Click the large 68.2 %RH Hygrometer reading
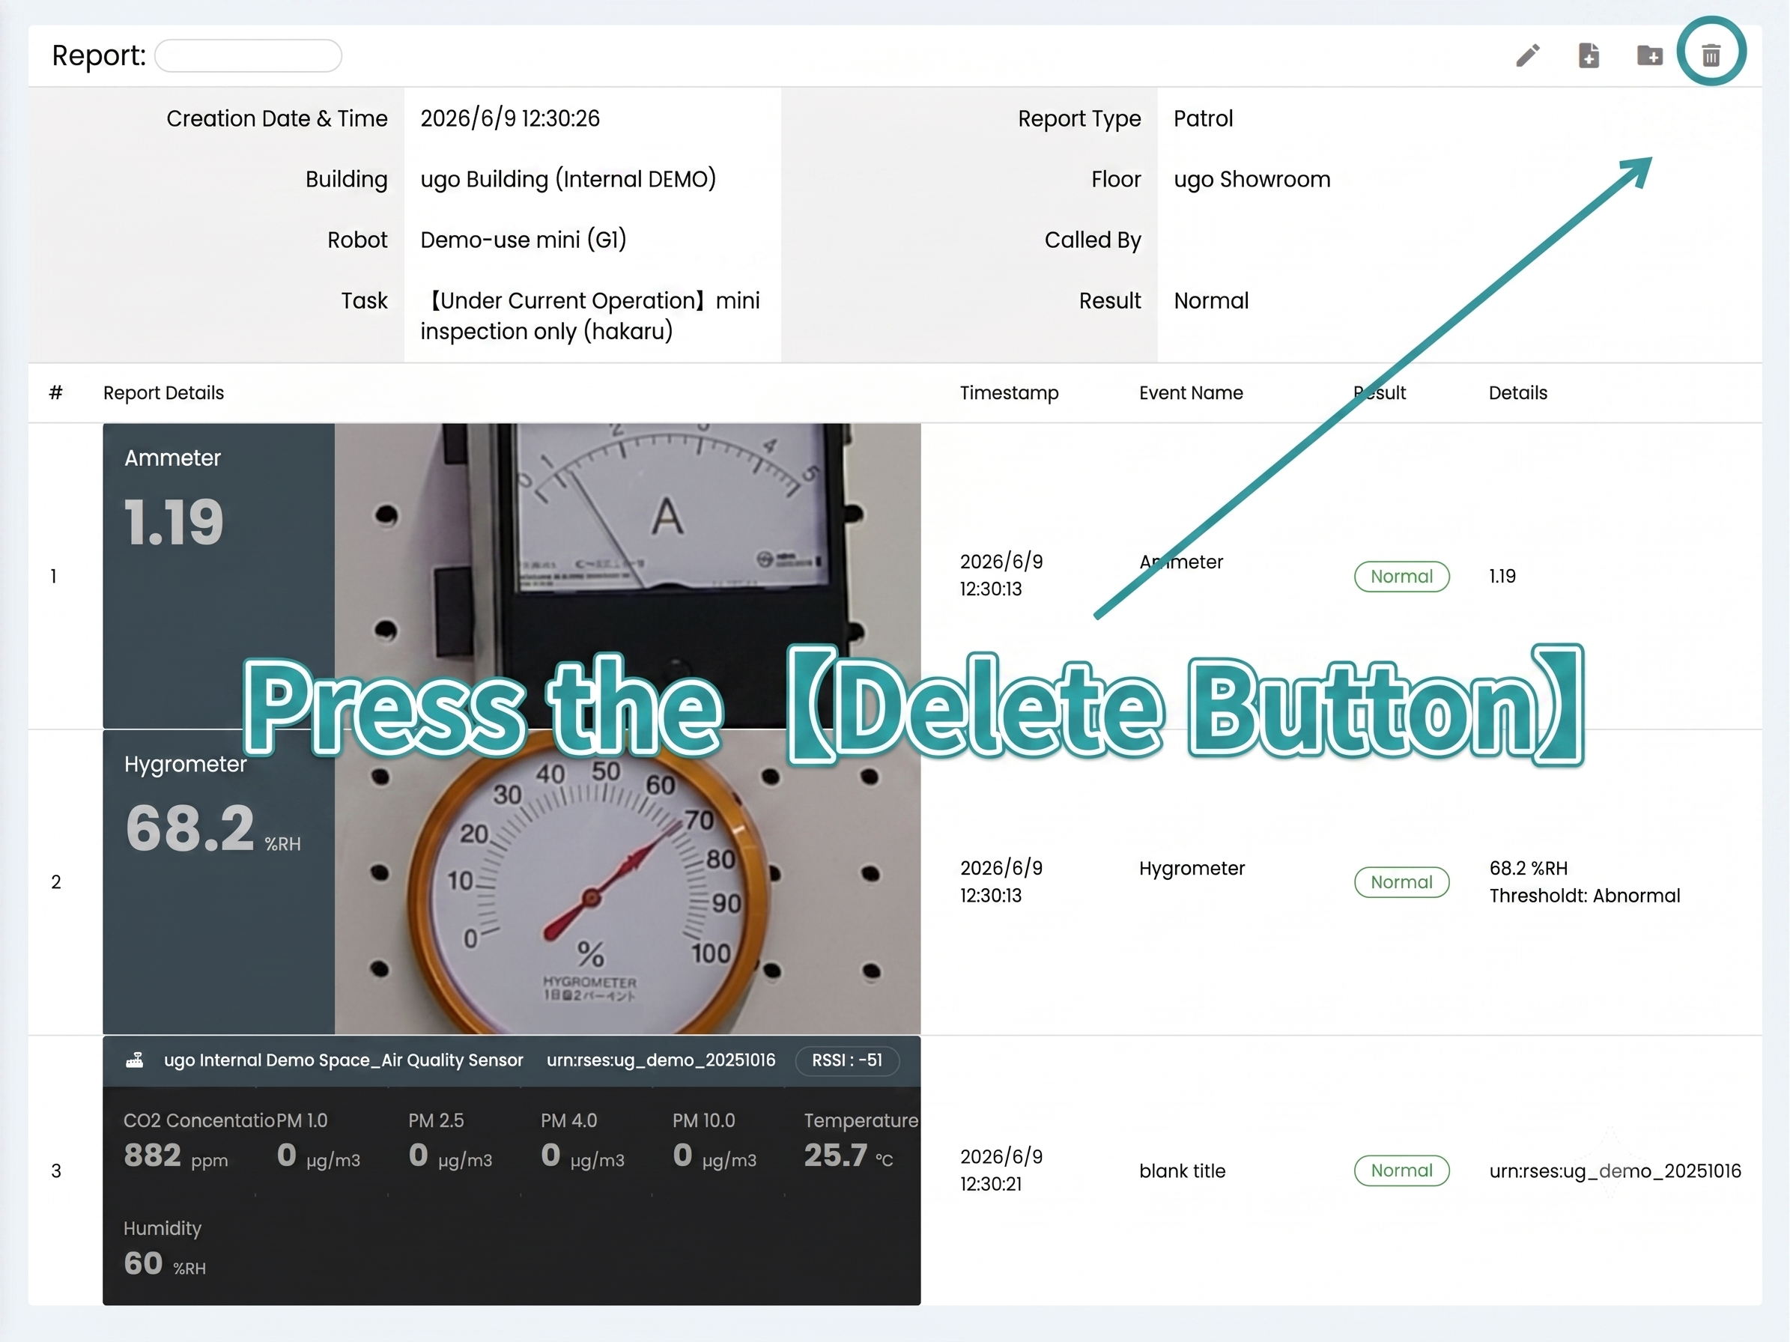This screenshot has width=1790, height=1342. (x=213, y=829)
